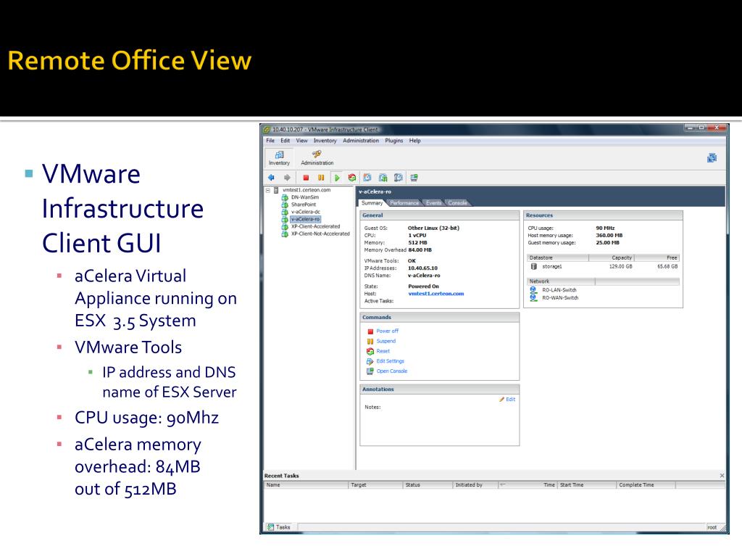Screen dimensions: 742x557
Task: Switch to the Performance tab
Action: tap(404, 203)
